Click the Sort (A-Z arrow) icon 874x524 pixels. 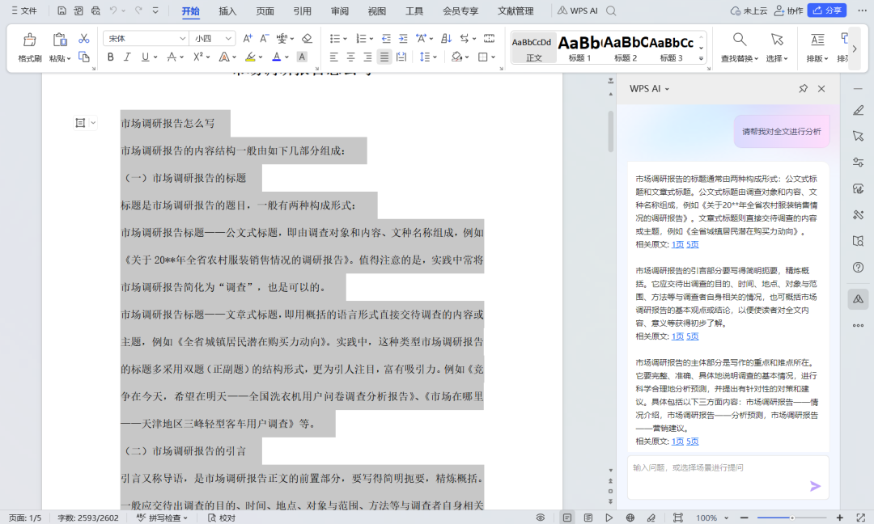tap(446, 39)
